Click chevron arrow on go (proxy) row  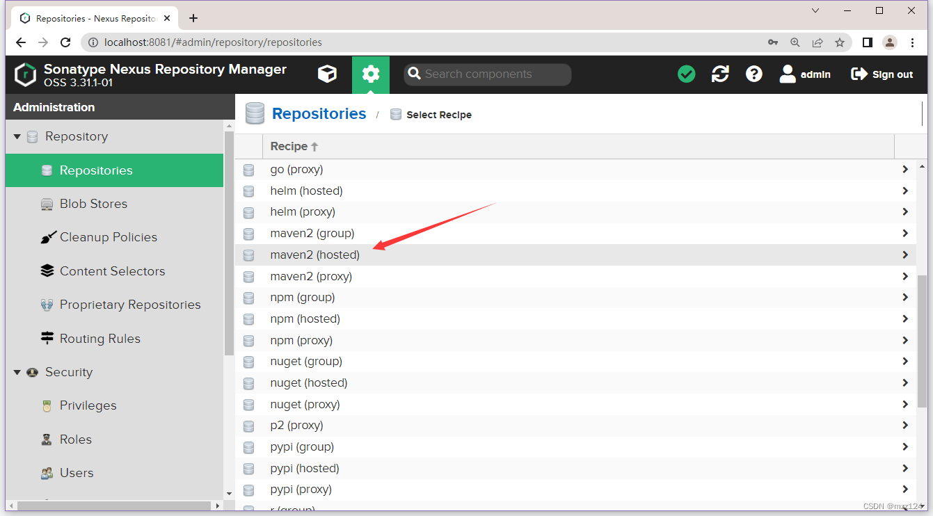pos(905,169)
